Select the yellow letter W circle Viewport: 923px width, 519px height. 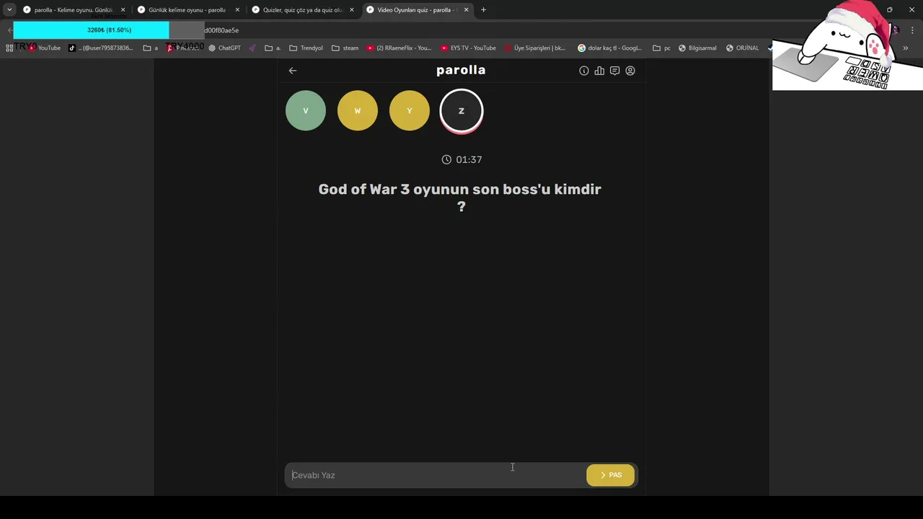coord(358,110)
